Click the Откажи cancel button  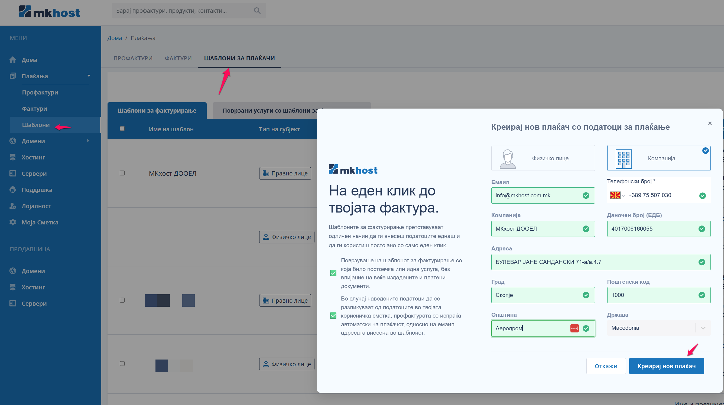click(606, 366)
